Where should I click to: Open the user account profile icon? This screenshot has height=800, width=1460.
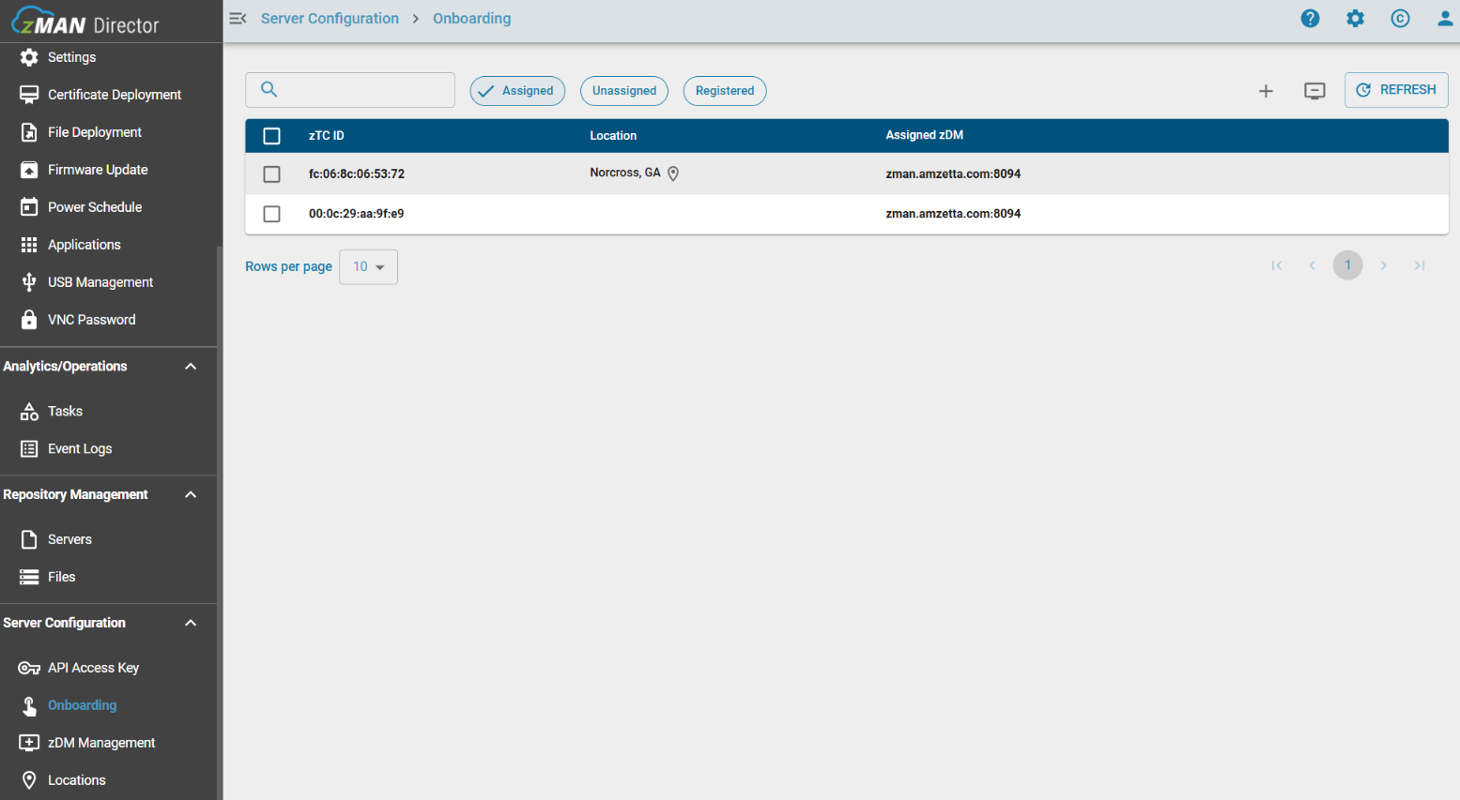(1444, 19)
